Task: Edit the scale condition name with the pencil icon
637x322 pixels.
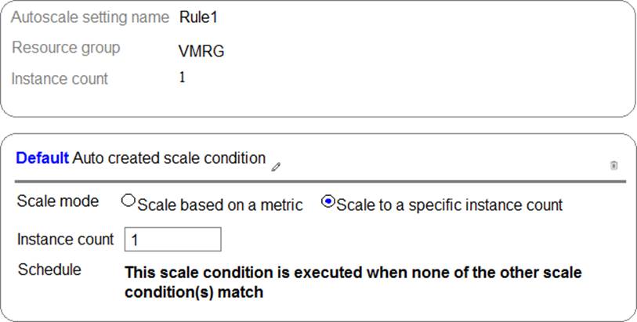Action: tap(276, 166)
